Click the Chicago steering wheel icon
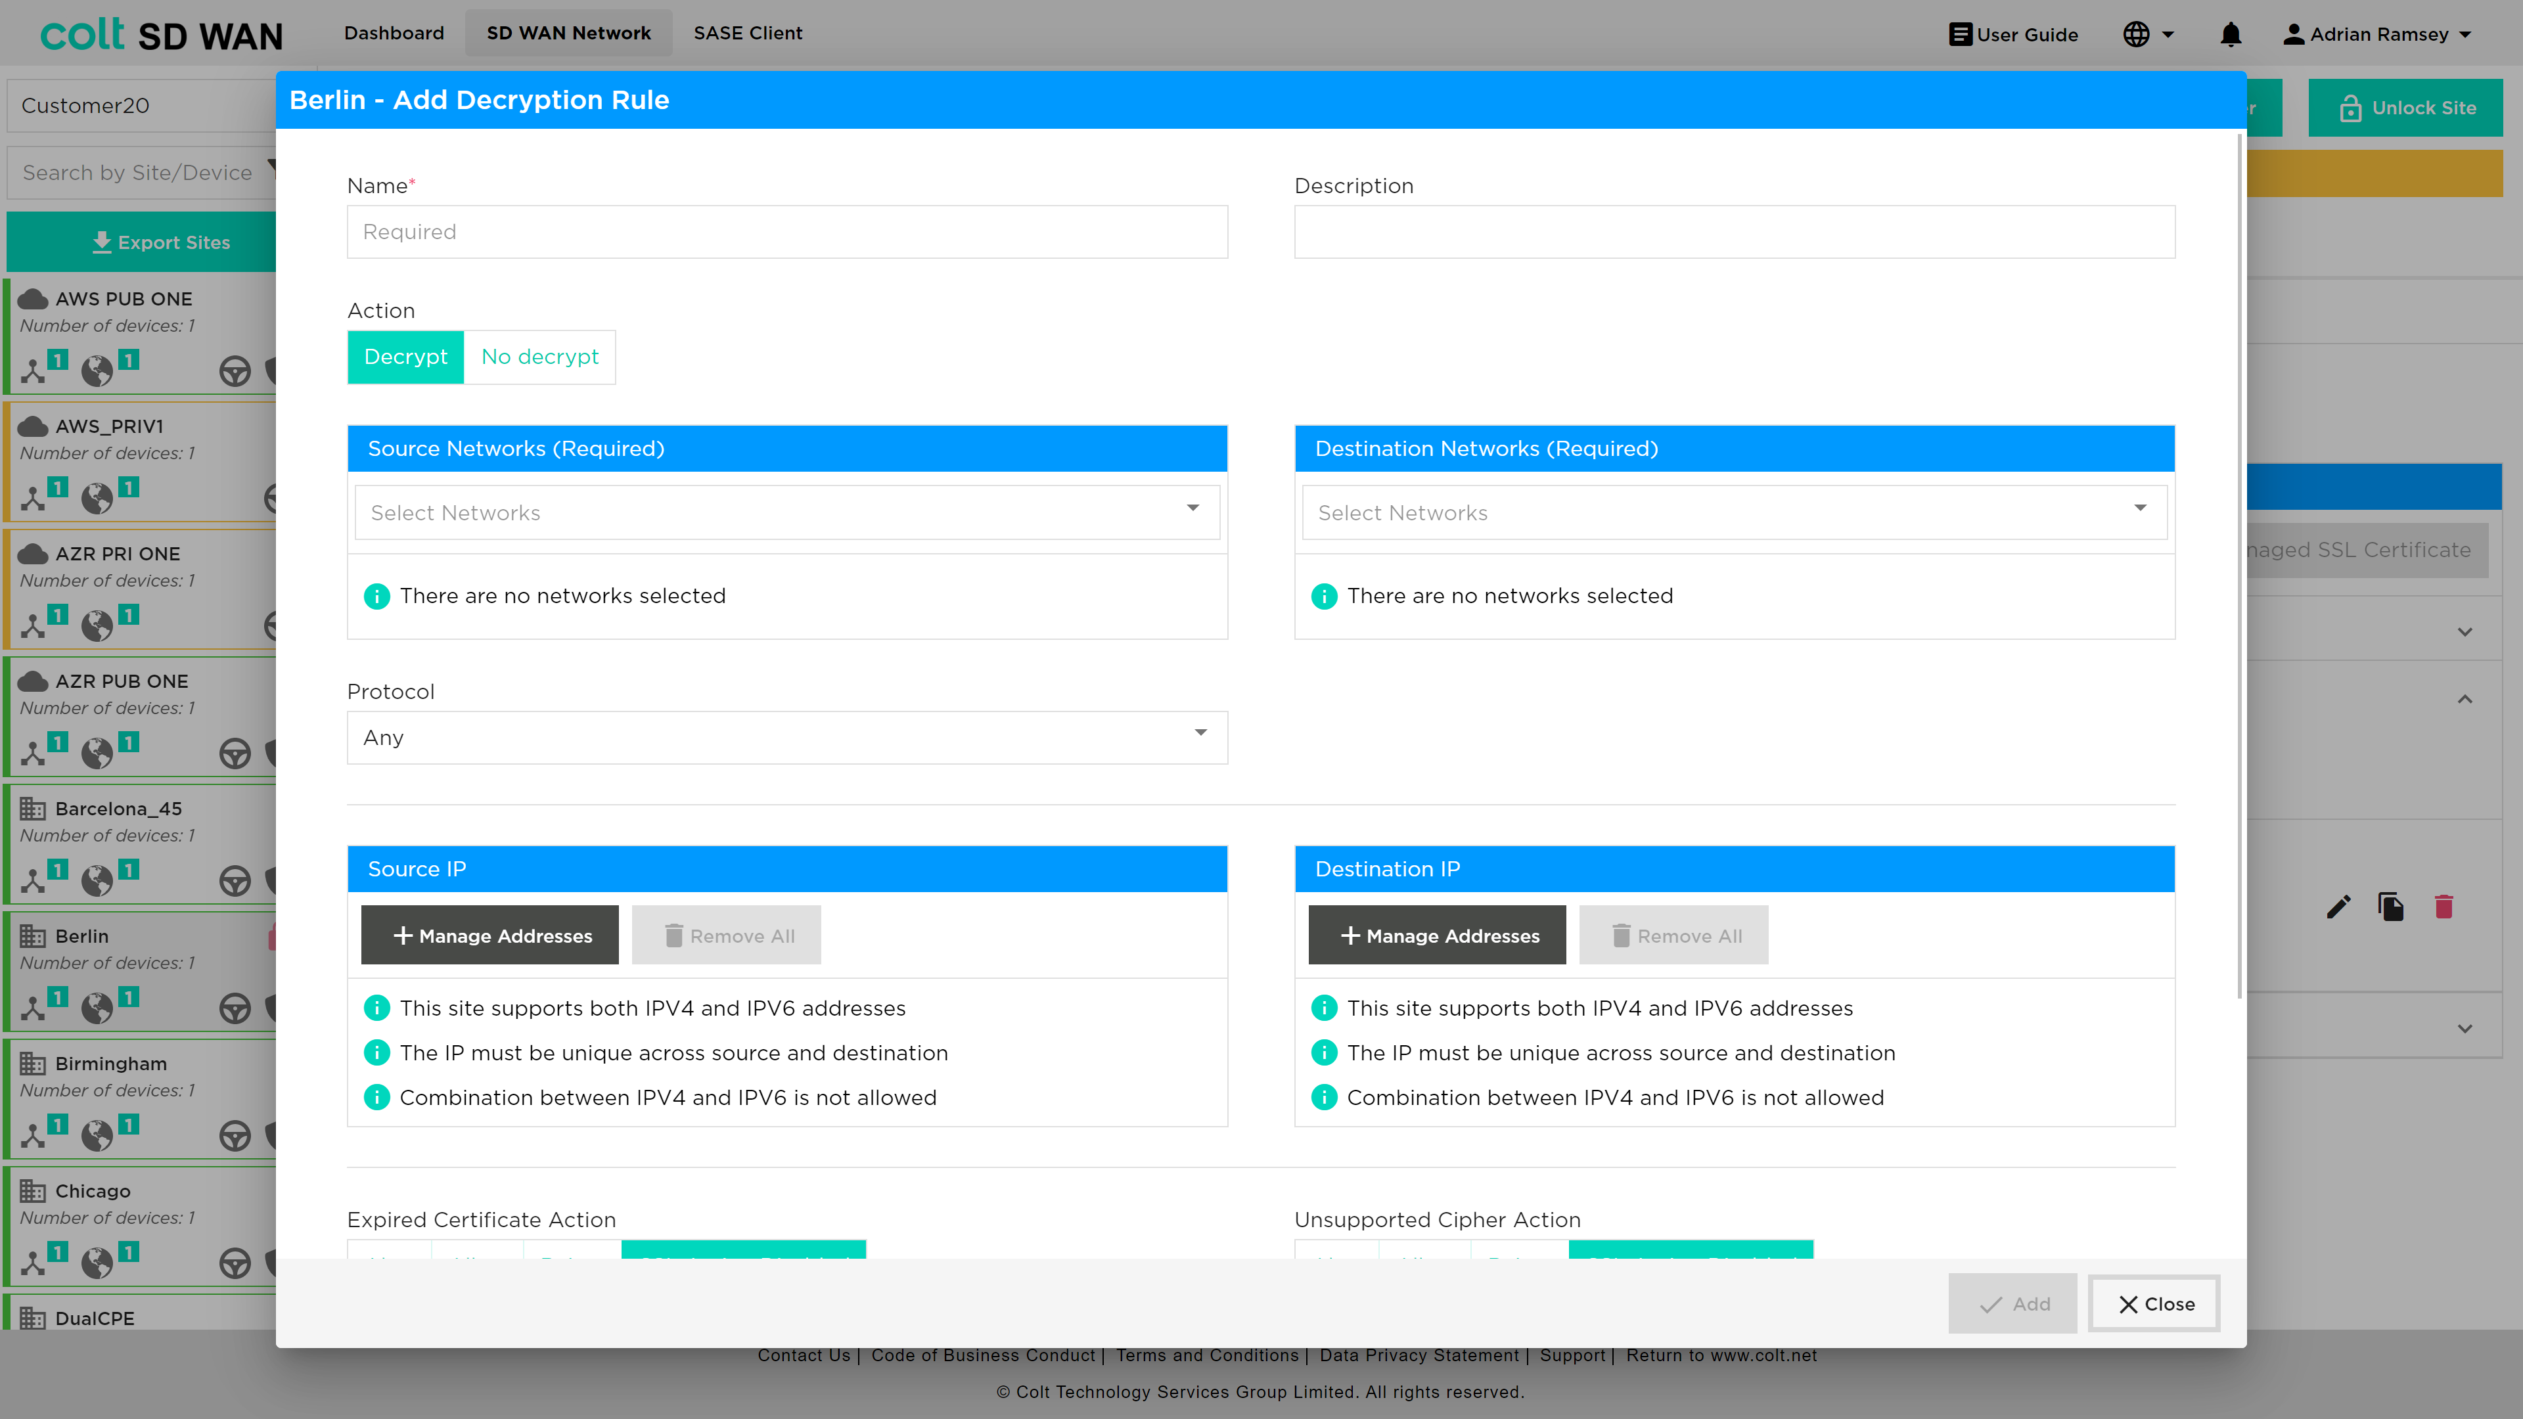 pyautogui.click(x=235, y=1262)
